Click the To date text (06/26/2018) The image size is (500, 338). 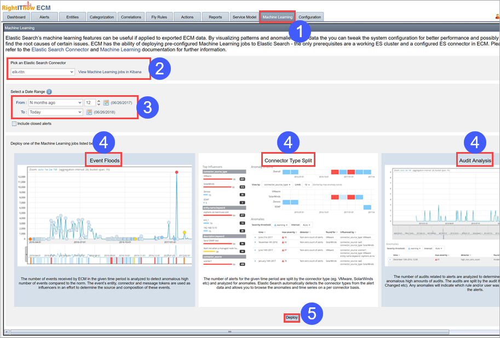104,112
